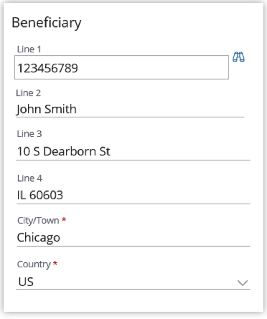Screen dimensions: 267x319
Task: Open the Country dropdown showing US
Action: pyautogui.click(x=133, y=282)
